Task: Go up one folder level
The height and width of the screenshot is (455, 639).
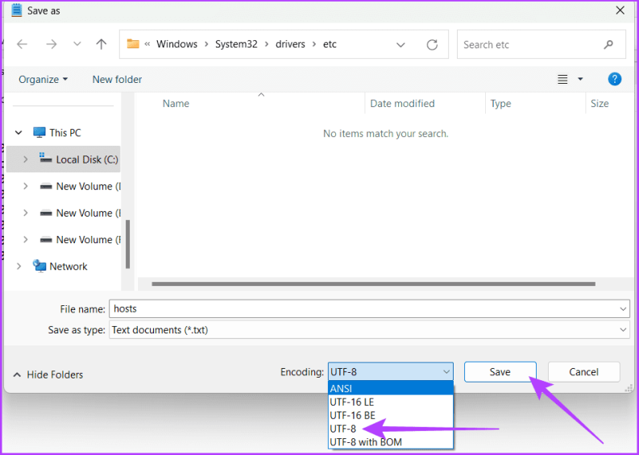Action: pos(102,44)
